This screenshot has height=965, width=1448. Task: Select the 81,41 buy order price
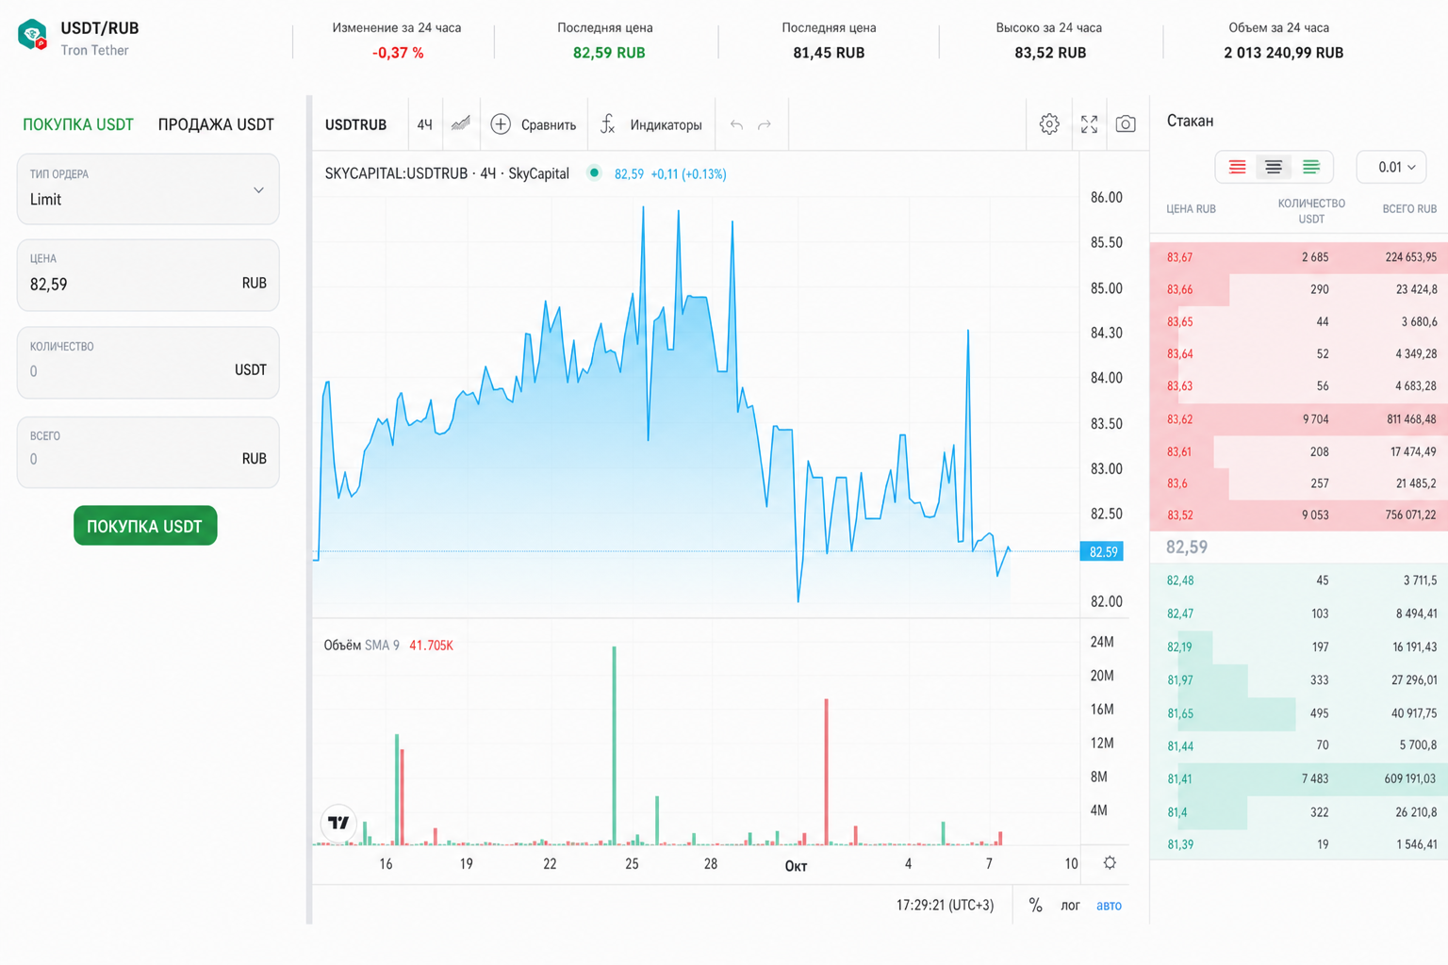click(x=1179, y=778)
